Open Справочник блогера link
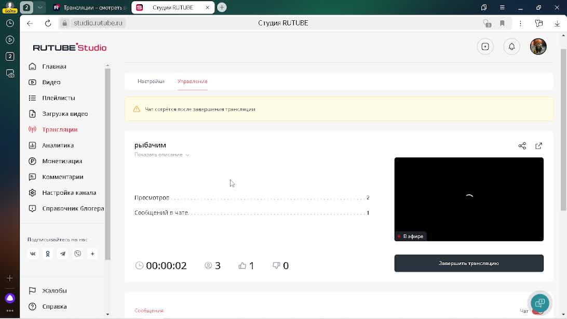567x319 pixels. [x=73, y=209]
